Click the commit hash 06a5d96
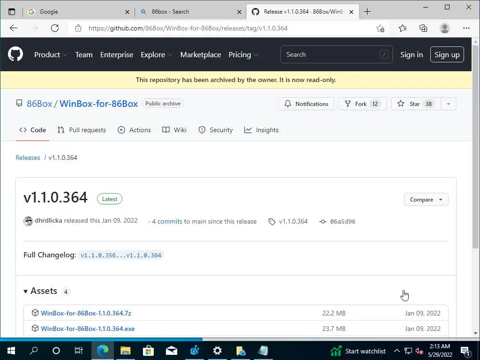 [343, 221]
